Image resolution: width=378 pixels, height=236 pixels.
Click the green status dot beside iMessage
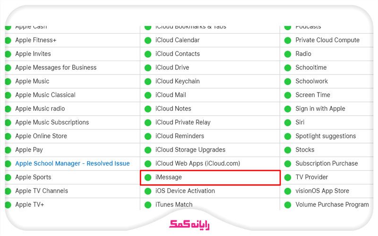(148, 177)
